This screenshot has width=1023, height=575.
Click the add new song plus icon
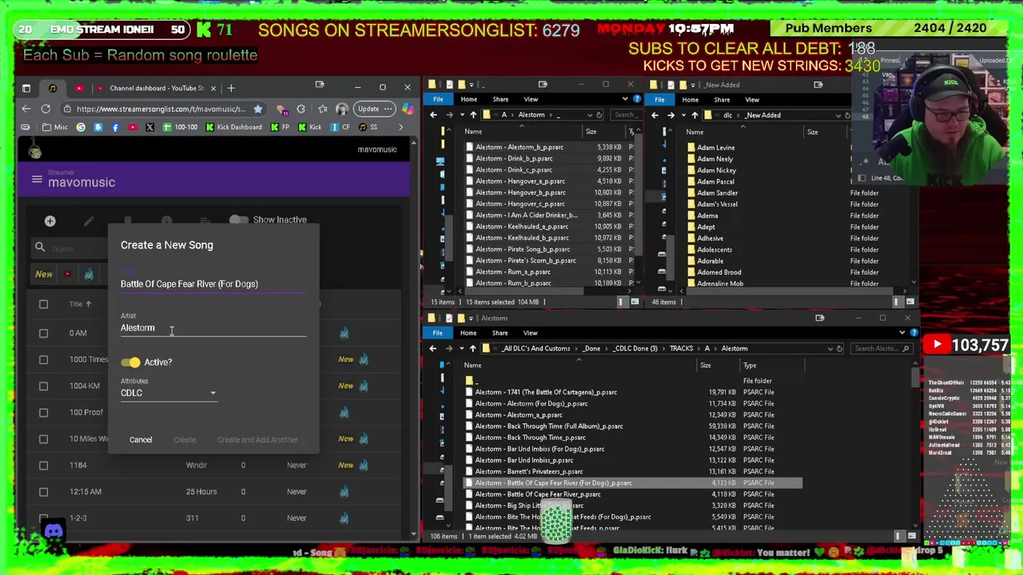tap(50, 220)
